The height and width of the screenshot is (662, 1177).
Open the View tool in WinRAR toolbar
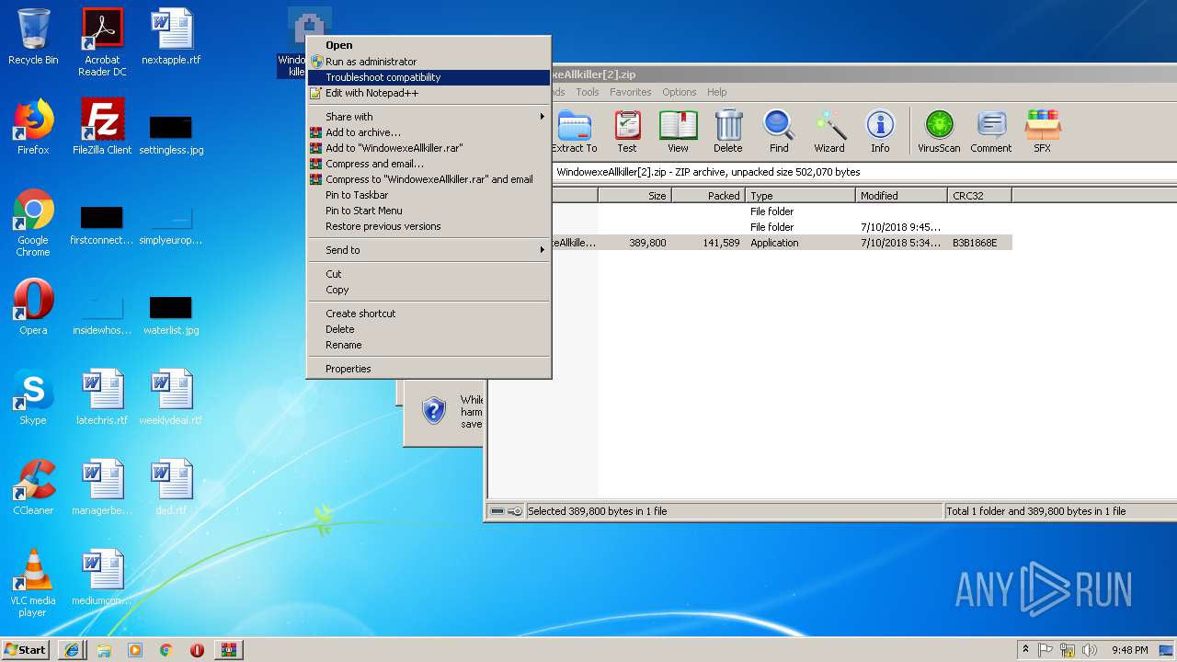(678, 131)
